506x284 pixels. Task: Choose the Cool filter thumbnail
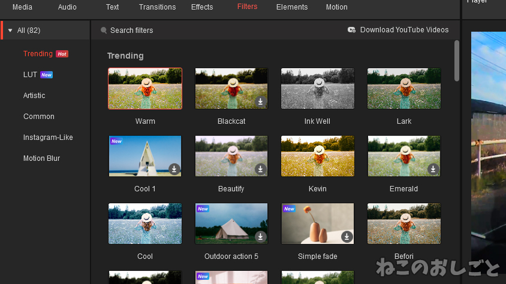[145, 224]
